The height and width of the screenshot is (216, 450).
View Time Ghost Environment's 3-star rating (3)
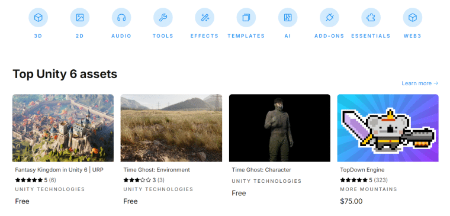tap(144, 180)
